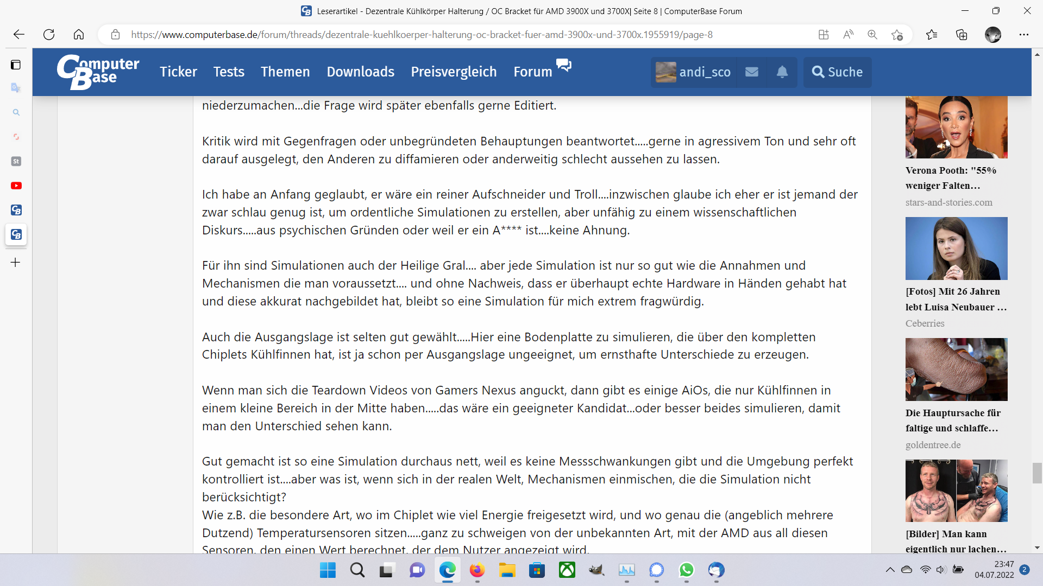
Task: Click the browser refresh icon
Action: pos(49,35)
